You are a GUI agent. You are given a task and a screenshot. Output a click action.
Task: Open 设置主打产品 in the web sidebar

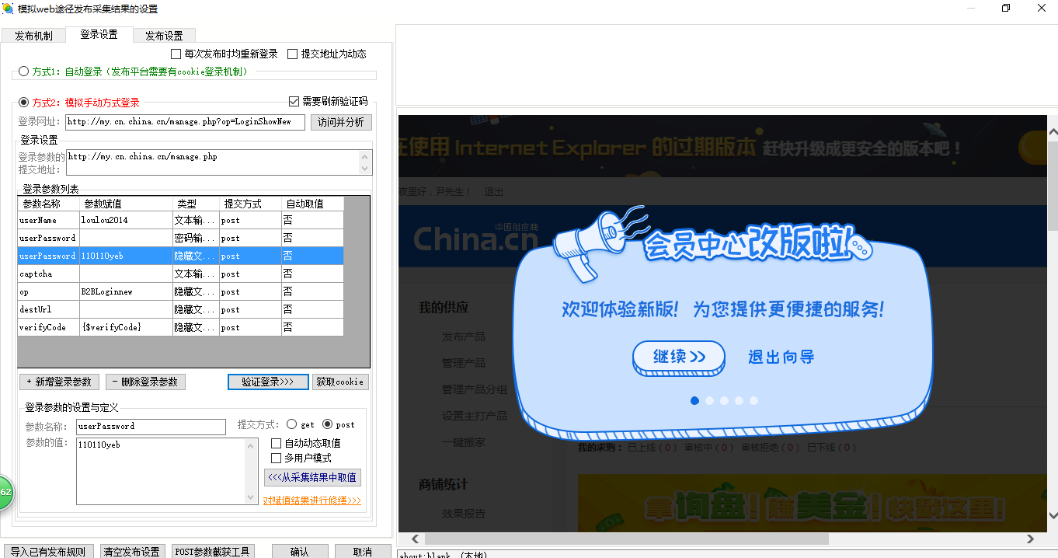point(475,416)
